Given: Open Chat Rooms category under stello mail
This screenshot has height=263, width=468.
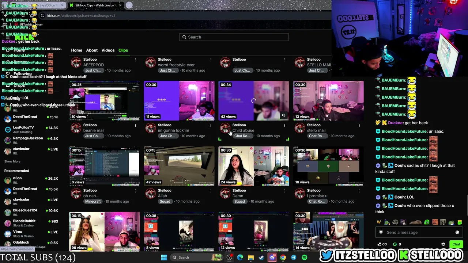Looking at the screenshot, I should (317, 136).
